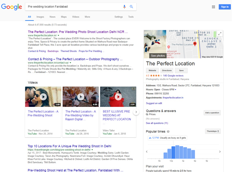Click the Popular times help question icon
Image resolution: width=233 pixels, height=172 pixels.
[168, 131]
